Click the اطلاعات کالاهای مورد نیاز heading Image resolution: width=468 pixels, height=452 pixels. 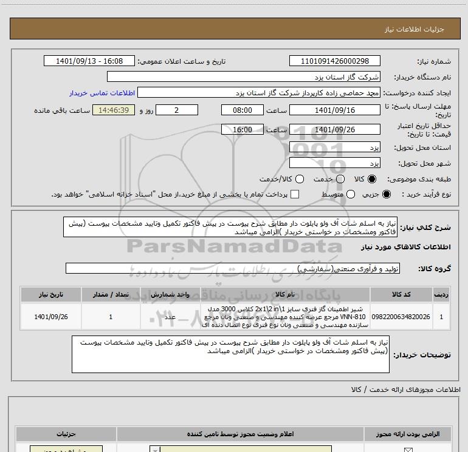point(405,247)
